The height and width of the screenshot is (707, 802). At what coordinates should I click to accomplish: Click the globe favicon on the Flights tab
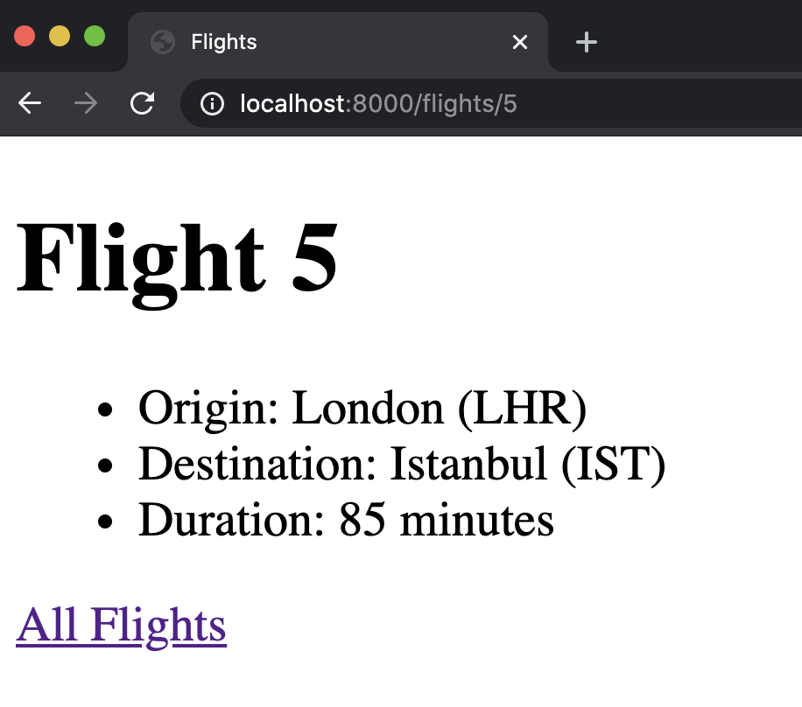coord(162,41)
